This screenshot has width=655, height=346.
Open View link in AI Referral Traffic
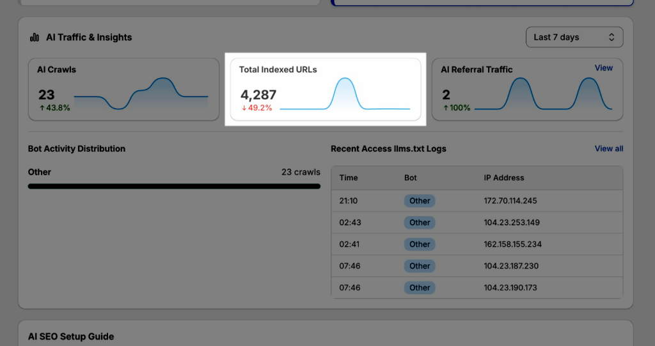(x=603, y=68)
